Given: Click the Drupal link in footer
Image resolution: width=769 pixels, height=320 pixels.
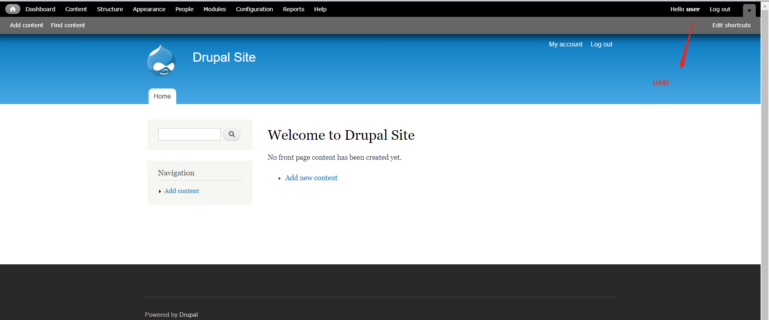Looking at the screenshot, I should point(189,315).
